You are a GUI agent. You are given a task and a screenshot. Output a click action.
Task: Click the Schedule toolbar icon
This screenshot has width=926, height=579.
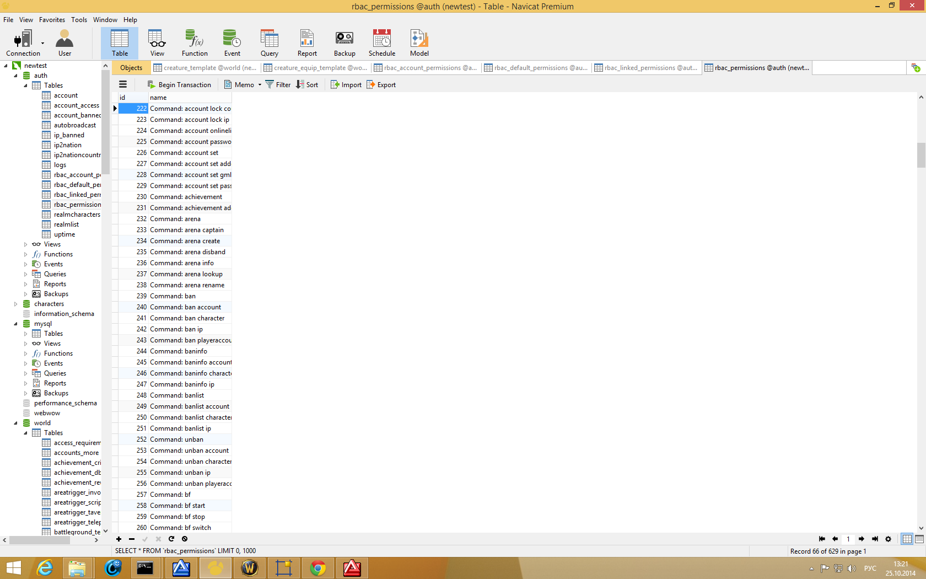381,43
